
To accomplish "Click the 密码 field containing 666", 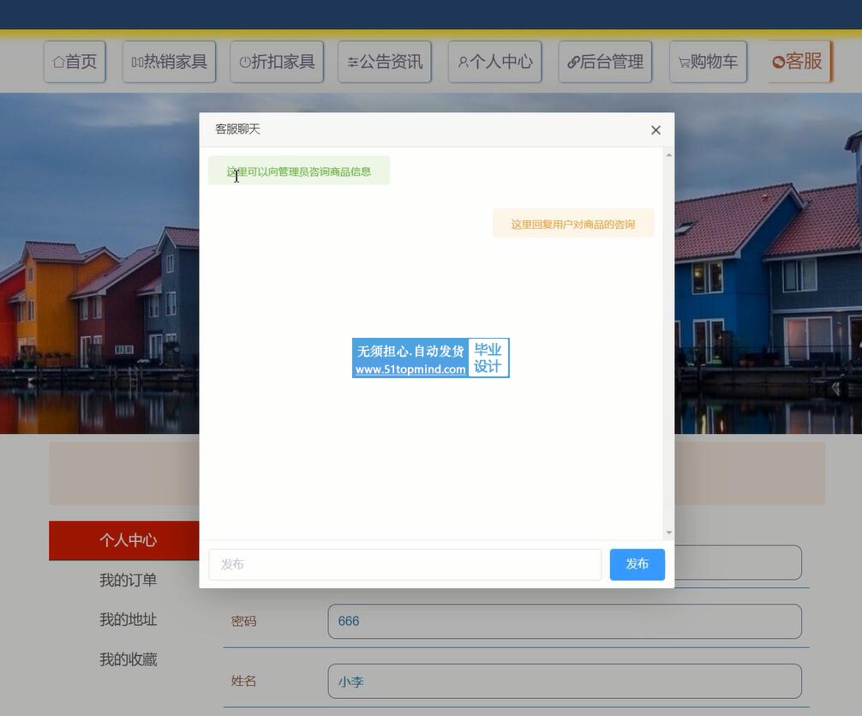I will pyautogui.click(x=565, y=622).
